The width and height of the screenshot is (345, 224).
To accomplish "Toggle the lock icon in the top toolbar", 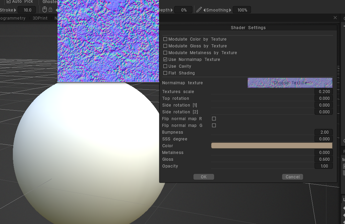I will pos(50,10).
